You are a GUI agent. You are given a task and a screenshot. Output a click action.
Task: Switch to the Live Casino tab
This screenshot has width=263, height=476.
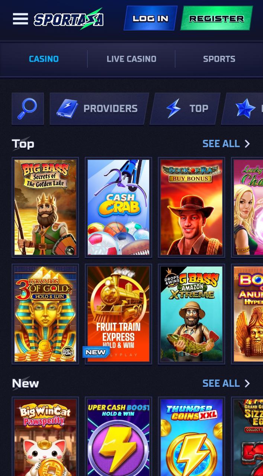pyautogui.click(x=131, y=59)
